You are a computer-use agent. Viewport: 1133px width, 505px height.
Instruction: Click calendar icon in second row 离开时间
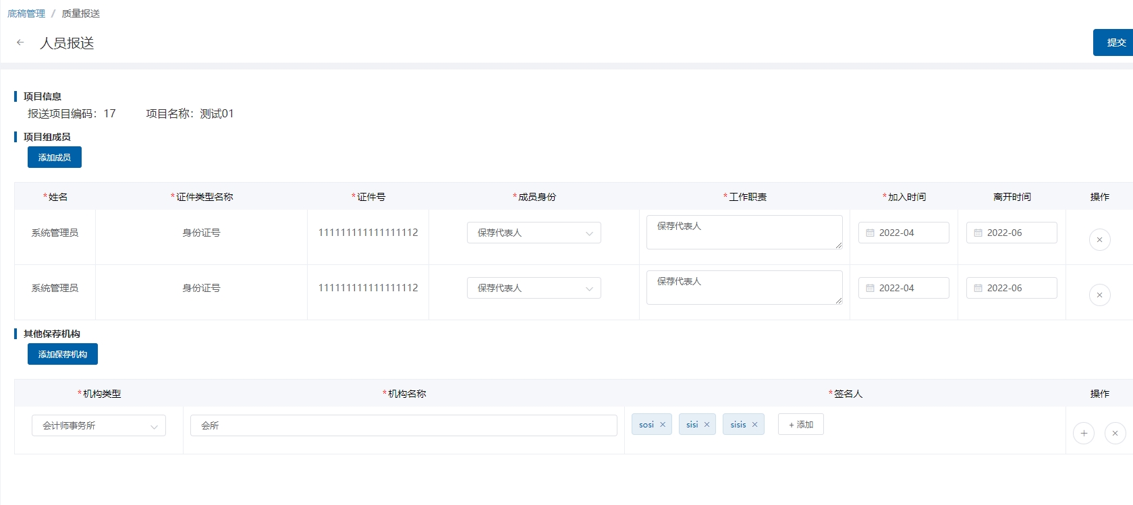978,288
